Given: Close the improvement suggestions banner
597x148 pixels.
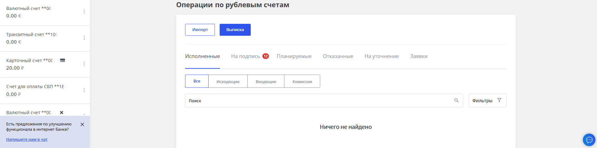Looking at the screenshot, I should pyautogui.click(x=82, y=124).
